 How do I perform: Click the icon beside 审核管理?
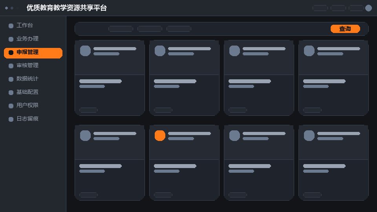(11, 66)
